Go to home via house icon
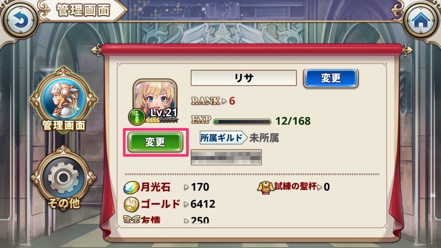441x248 pixels. tap(421, 20)
